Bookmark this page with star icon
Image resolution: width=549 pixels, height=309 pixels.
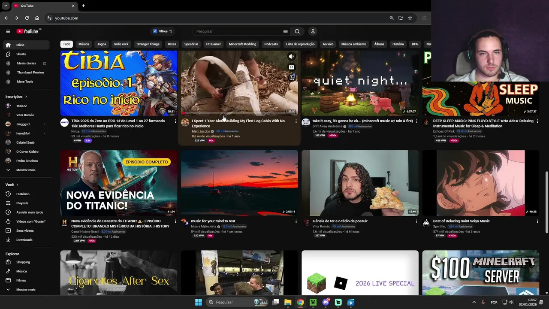click(410, 18)
